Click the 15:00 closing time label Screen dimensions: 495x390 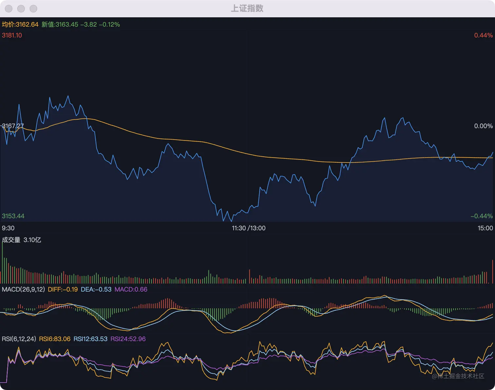coord(485,228)
